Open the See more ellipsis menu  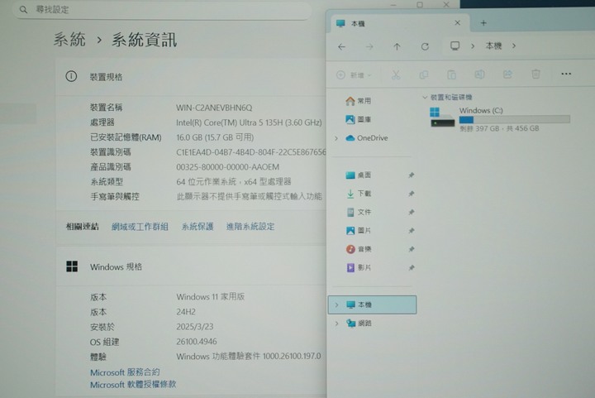coord(566,74)
